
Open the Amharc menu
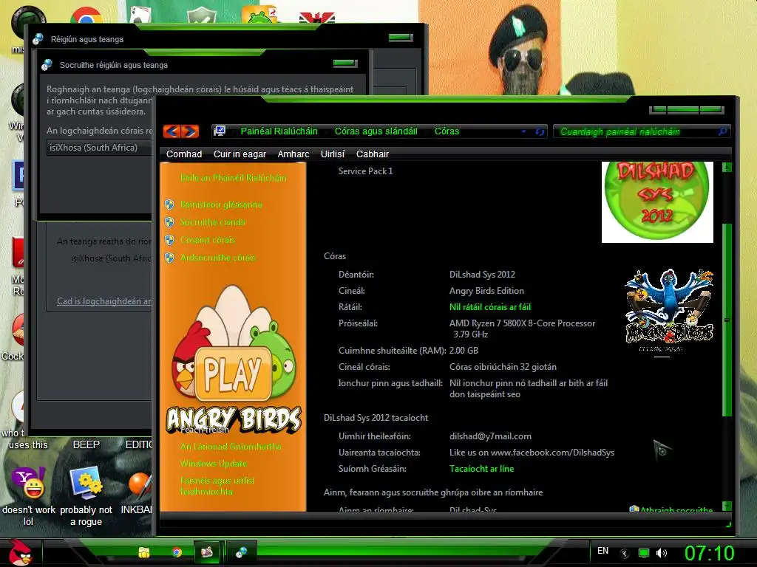[293, 154]
